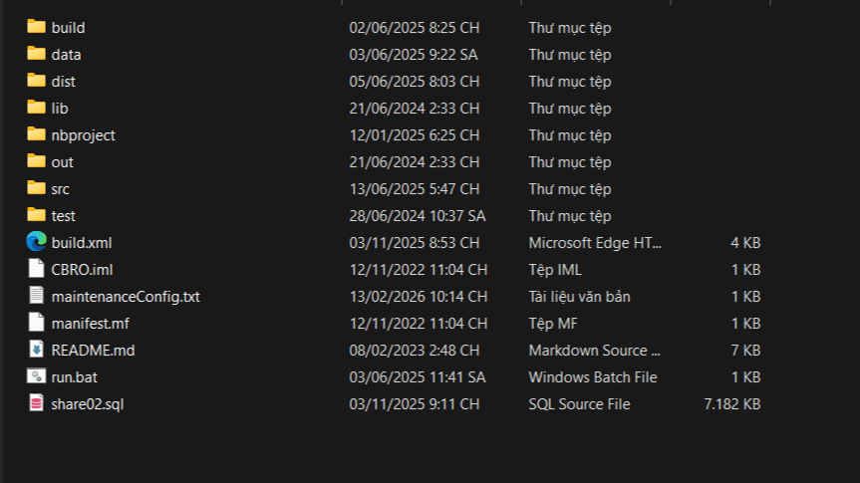This screenshot has width=860, height=483.
Task: Click the text document icon for maintenanceConfig.txt
Action: (36, 296)
